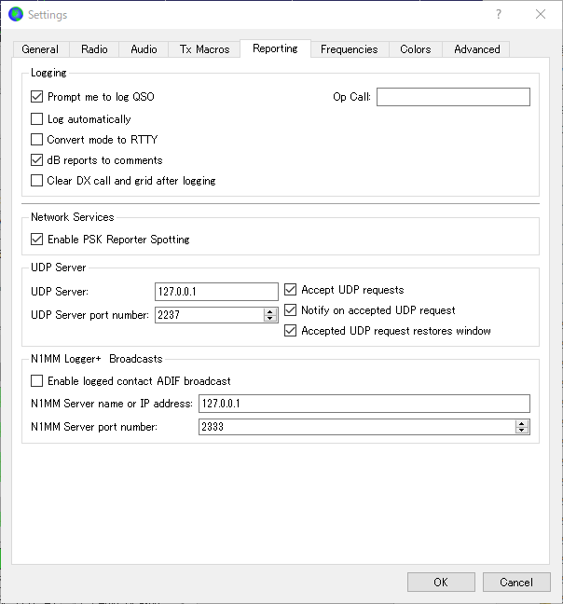Increase UDP Server port number with up arrow
This screenshot has height=604, width=563.
(270, 311)
